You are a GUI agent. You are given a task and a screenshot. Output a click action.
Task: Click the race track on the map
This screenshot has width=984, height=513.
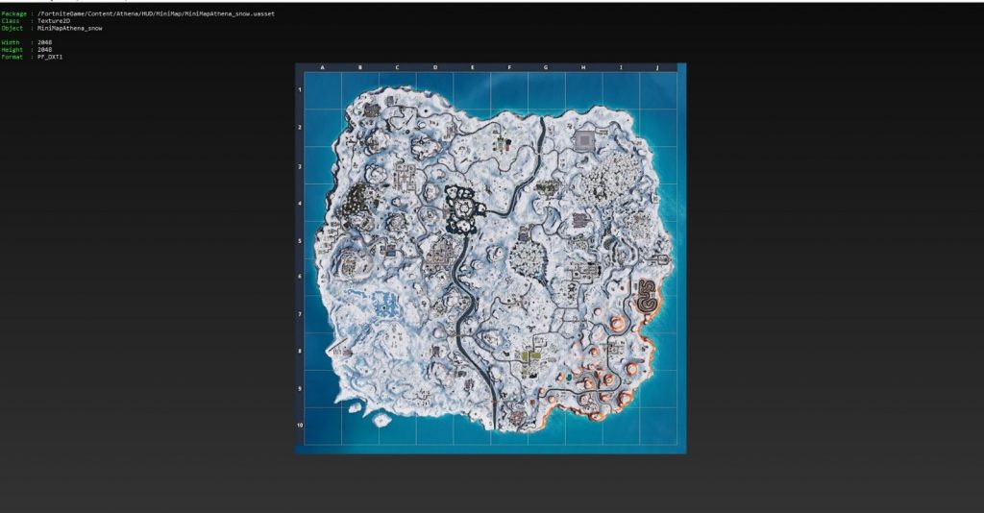coord(646,296)
